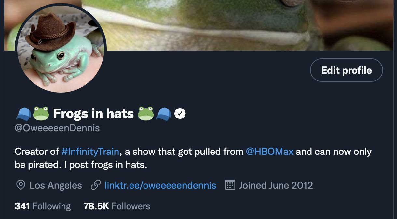Open the #InfinityTrain hashtag link

click(x=91, y=152)
